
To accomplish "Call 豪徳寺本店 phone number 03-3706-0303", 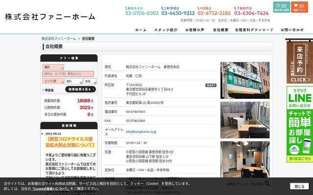I will tap(142, 13).
